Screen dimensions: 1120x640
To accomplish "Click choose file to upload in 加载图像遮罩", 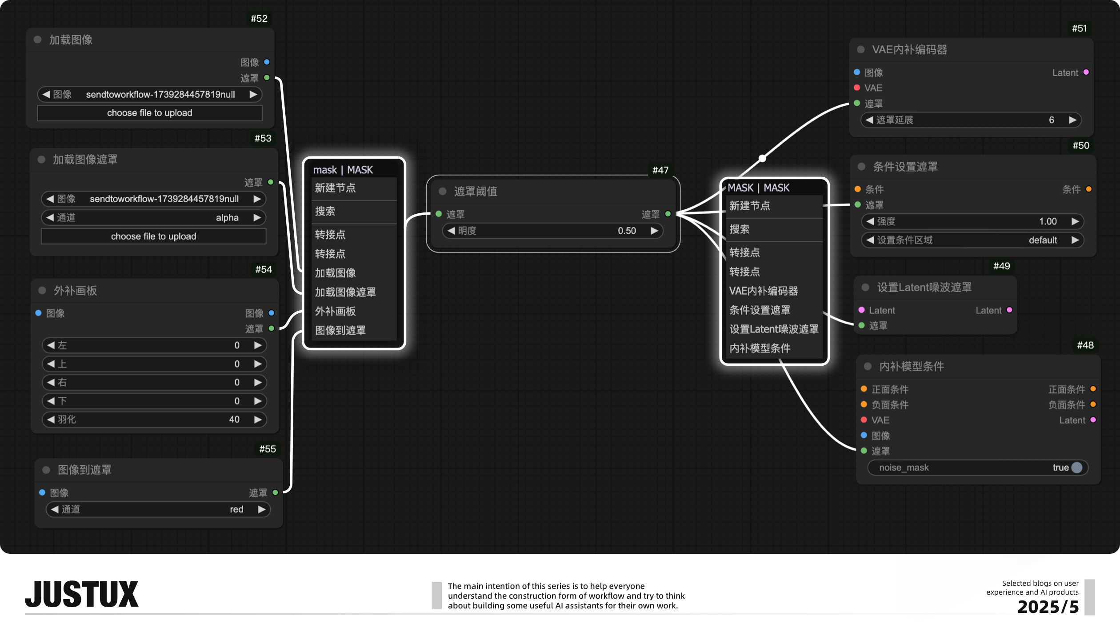I will [x=154, y=236].
